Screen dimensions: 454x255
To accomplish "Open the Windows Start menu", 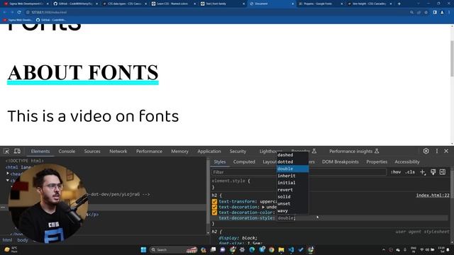I will (143, 249).
